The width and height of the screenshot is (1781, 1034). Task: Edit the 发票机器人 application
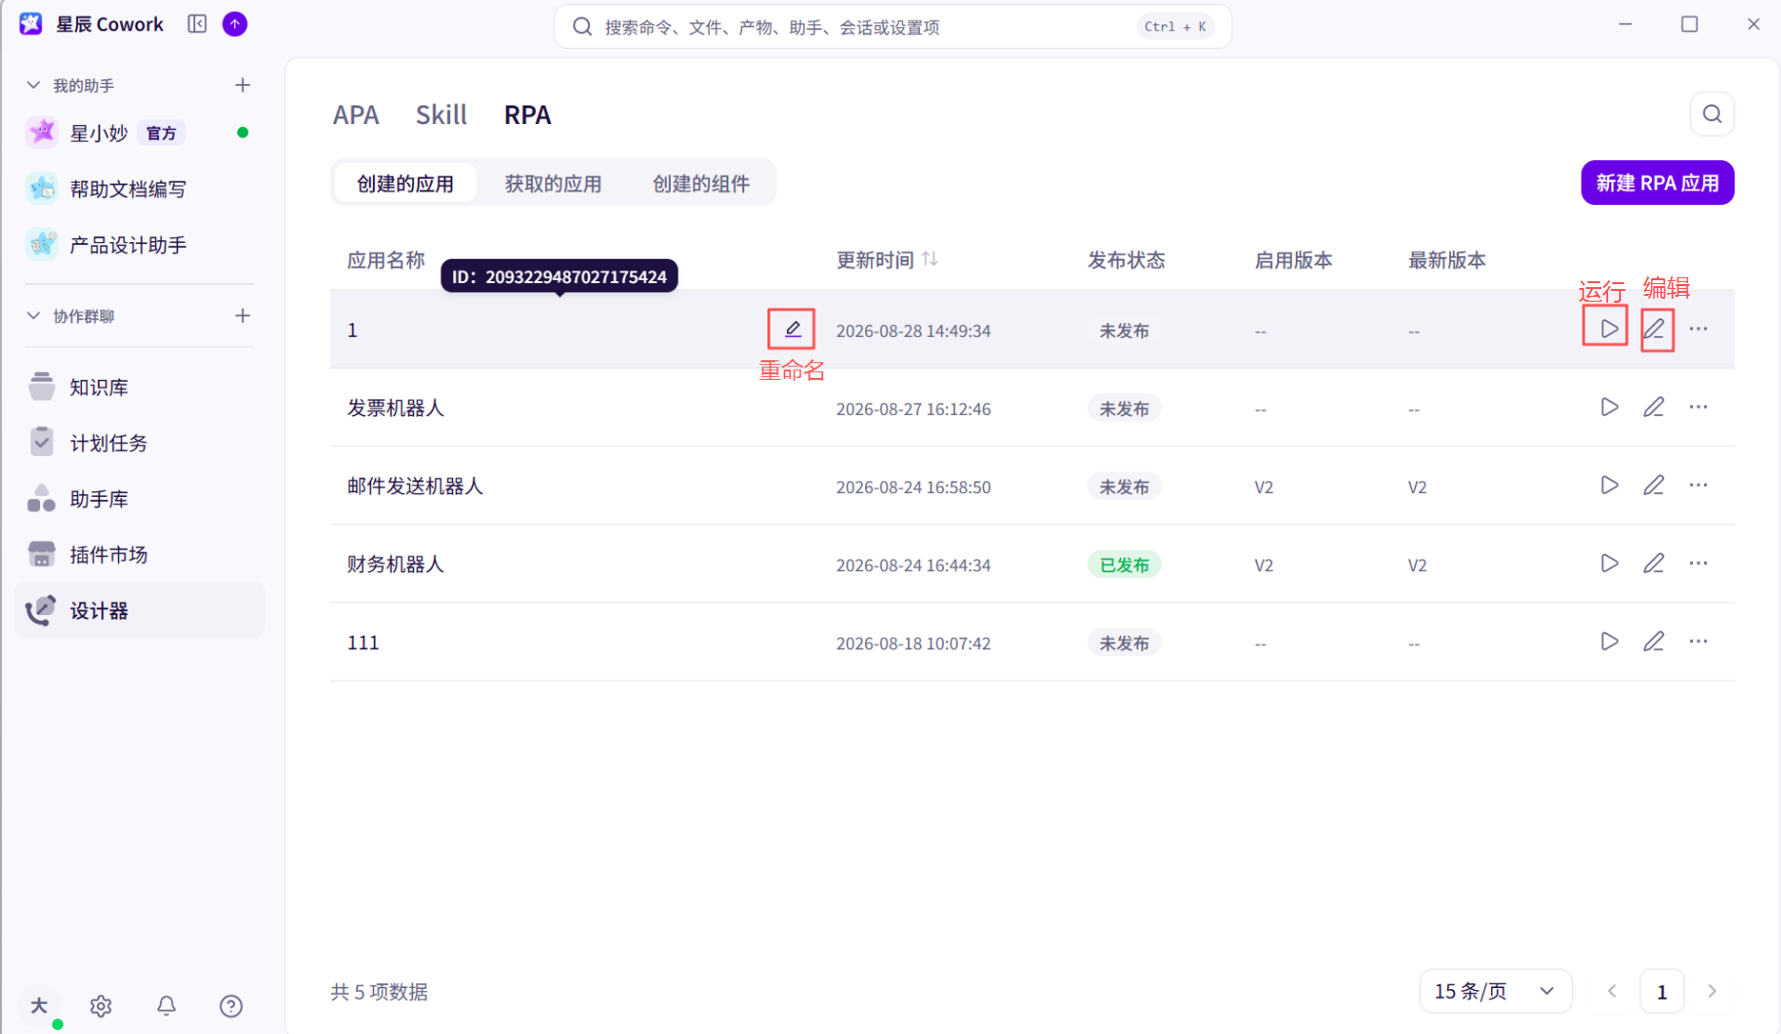[x=1653, y=407]
